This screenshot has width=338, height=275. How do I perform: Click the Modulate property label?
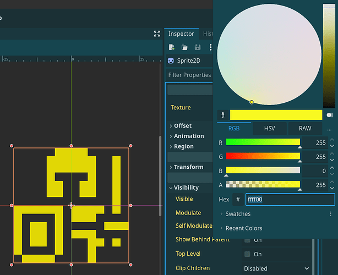click(188, 213)
